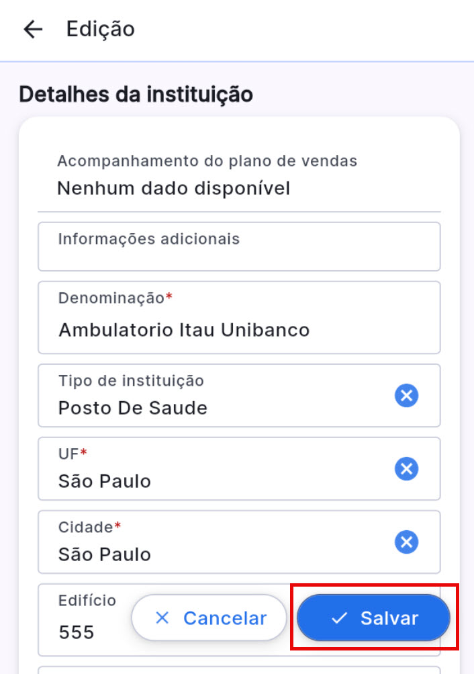
Task: Click the Edição header title
Action: click(x=99, y=29)
